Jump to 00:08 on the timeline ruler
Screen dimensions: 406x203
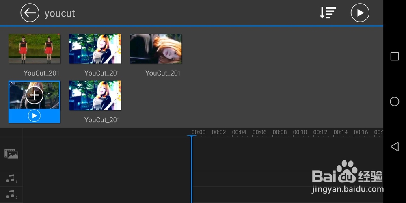pyautogui.click(x=280, y=132)
